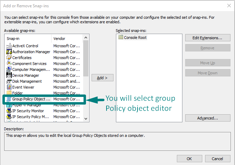235x165 pixels.
Task: Click the IP Security Monitor icon
Action: click(9, 111)
